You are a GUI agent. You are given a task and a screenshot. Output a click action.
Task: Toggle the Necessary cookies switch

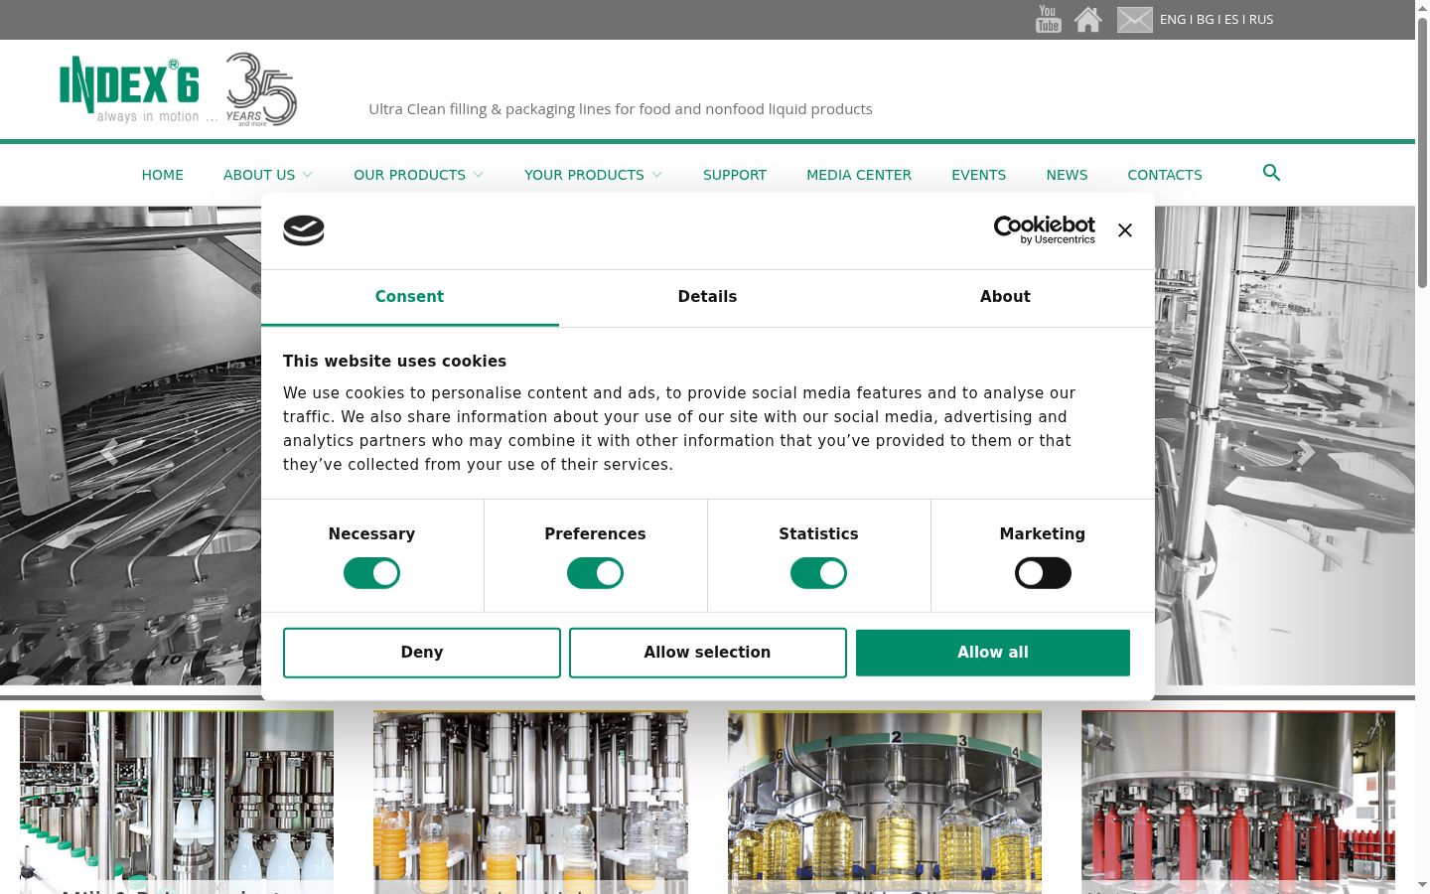point(371,573)
